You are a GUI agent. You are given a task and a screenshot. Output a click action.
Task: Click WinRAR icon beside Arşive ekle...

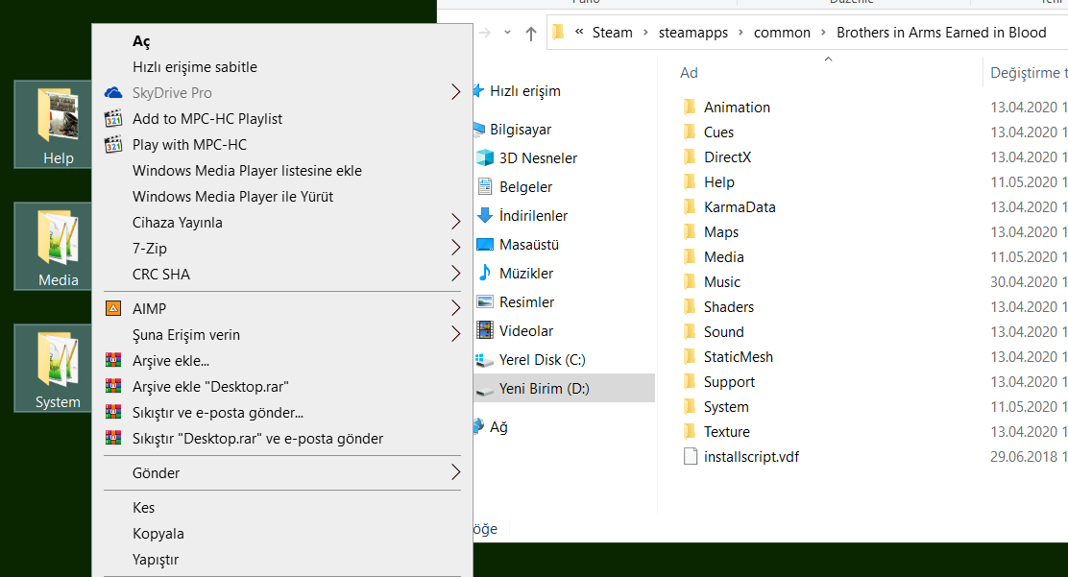(113, 360)
